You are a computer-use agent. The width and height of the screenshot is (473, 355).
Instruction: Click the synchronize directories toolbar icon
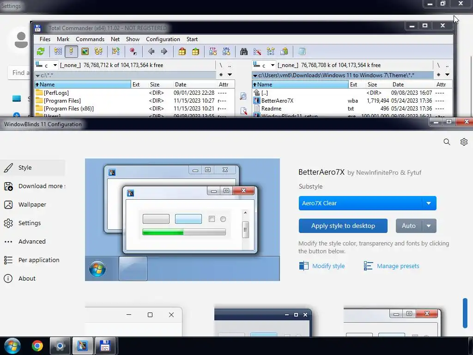271,51
